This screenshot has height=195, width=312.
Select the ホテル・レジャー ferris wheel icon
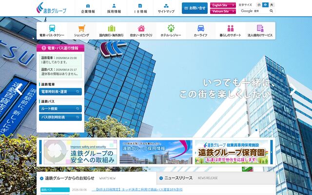[x=171, y=28]
